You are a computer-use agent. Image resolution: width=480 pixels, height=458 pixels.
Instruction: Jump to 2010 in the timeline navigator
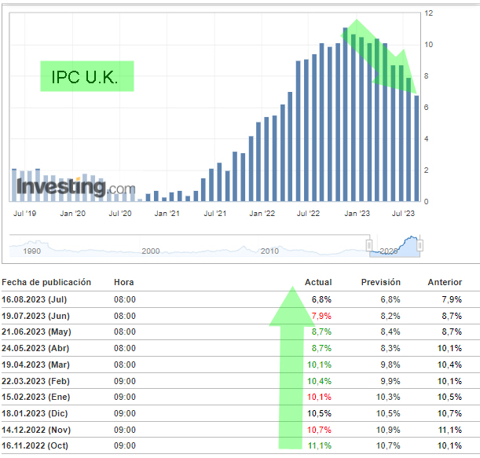click(x=269, y=251)
